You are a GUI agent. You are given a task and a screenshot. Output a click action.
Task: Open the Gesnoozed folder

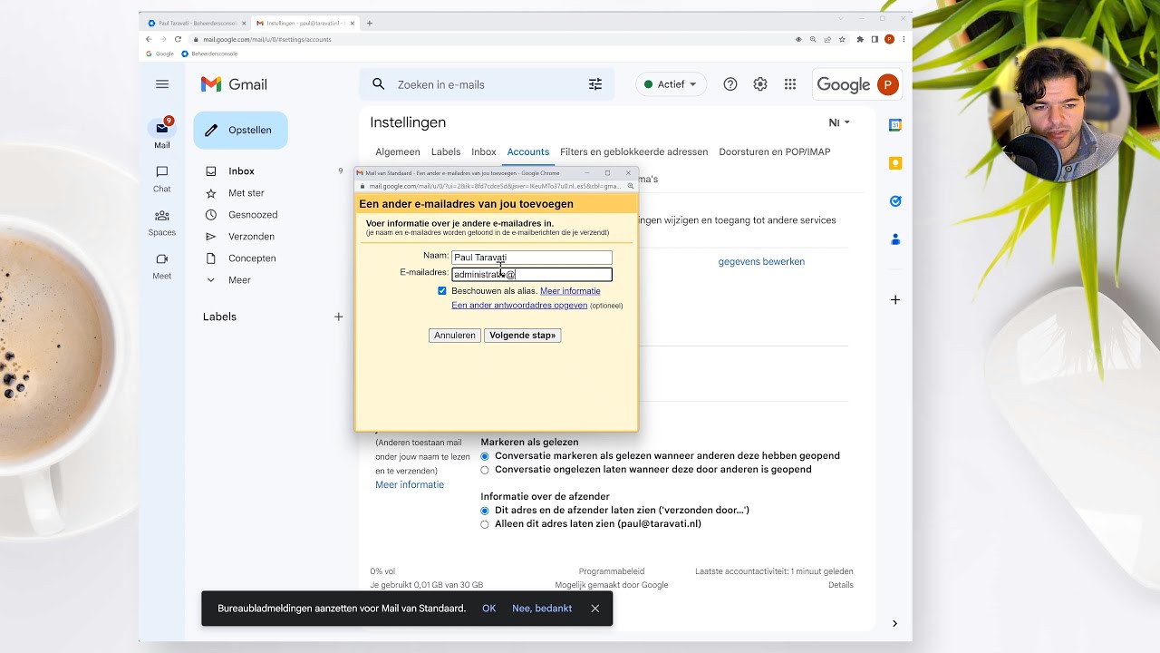point(253,215)
